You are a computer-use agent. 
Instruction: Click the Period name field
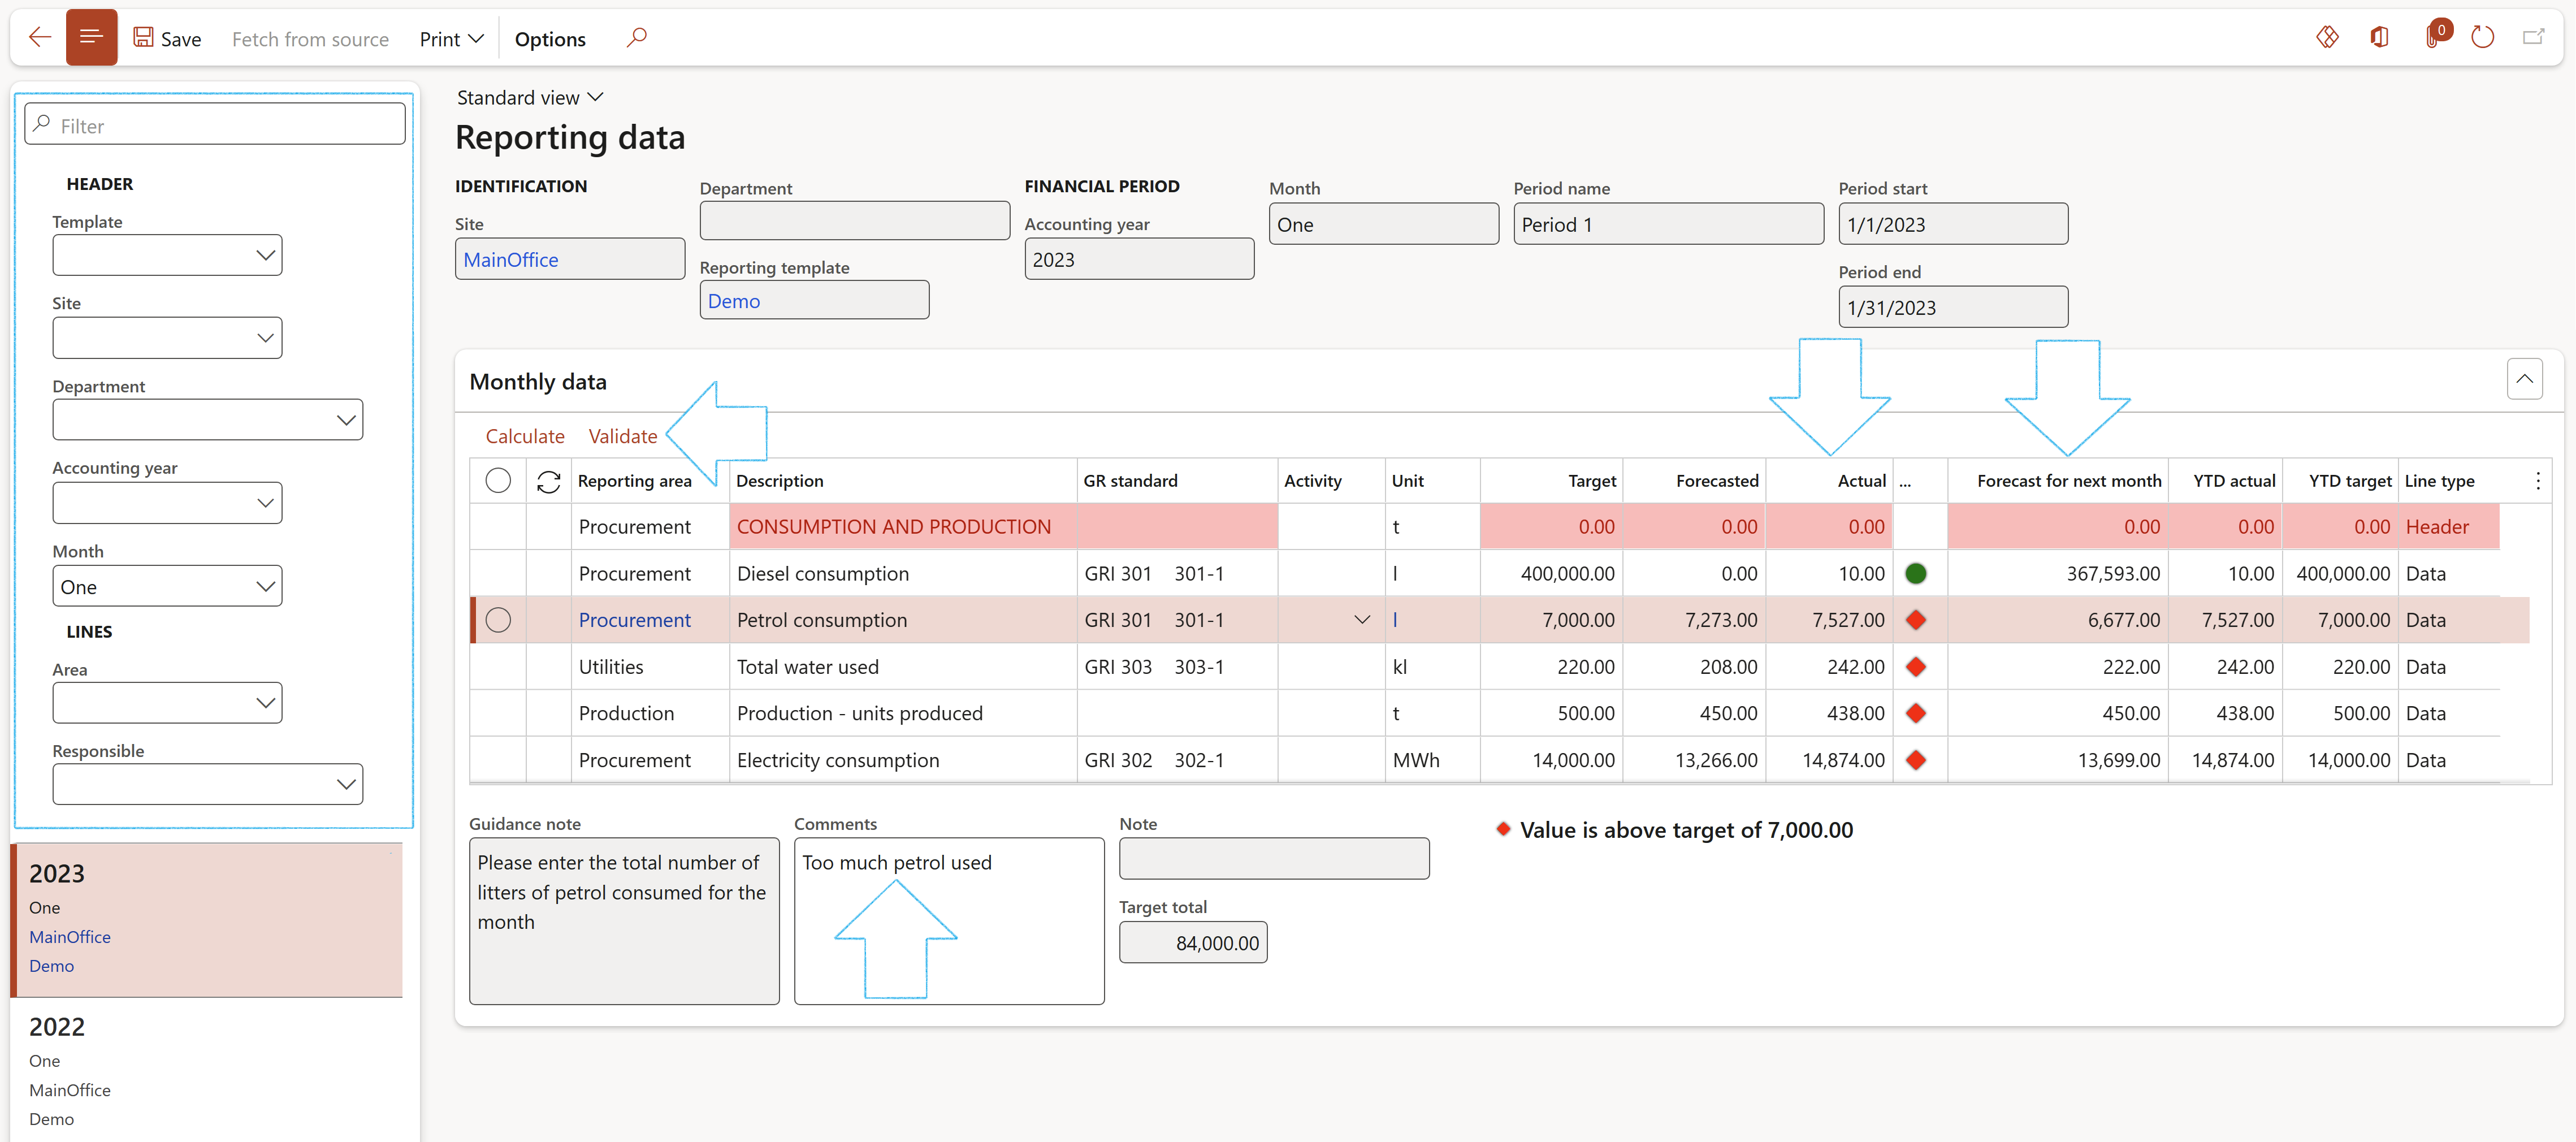pos(1668,224)
